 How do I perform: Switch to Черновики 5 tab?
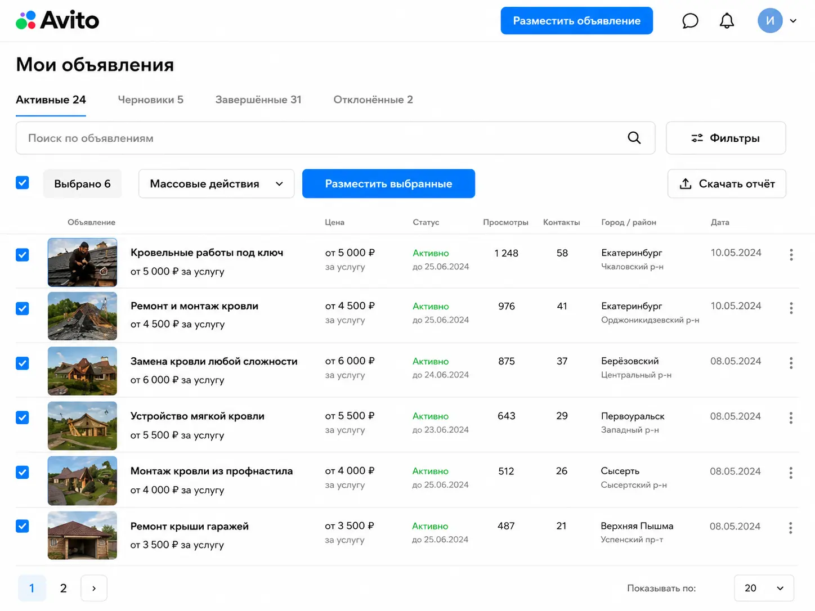[151, 100]
